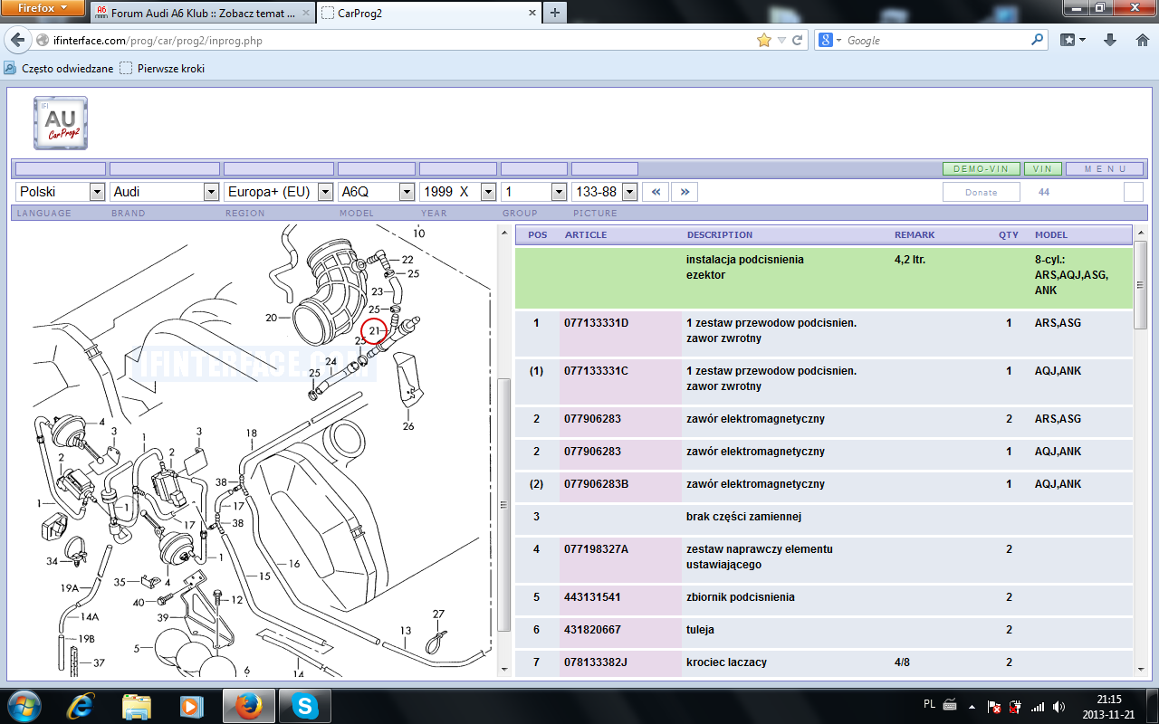The image size is (1159, 724).
Task: Launch Internet Explorer from the taskbar
Action: pyautogui.click(x=80, y=706)
